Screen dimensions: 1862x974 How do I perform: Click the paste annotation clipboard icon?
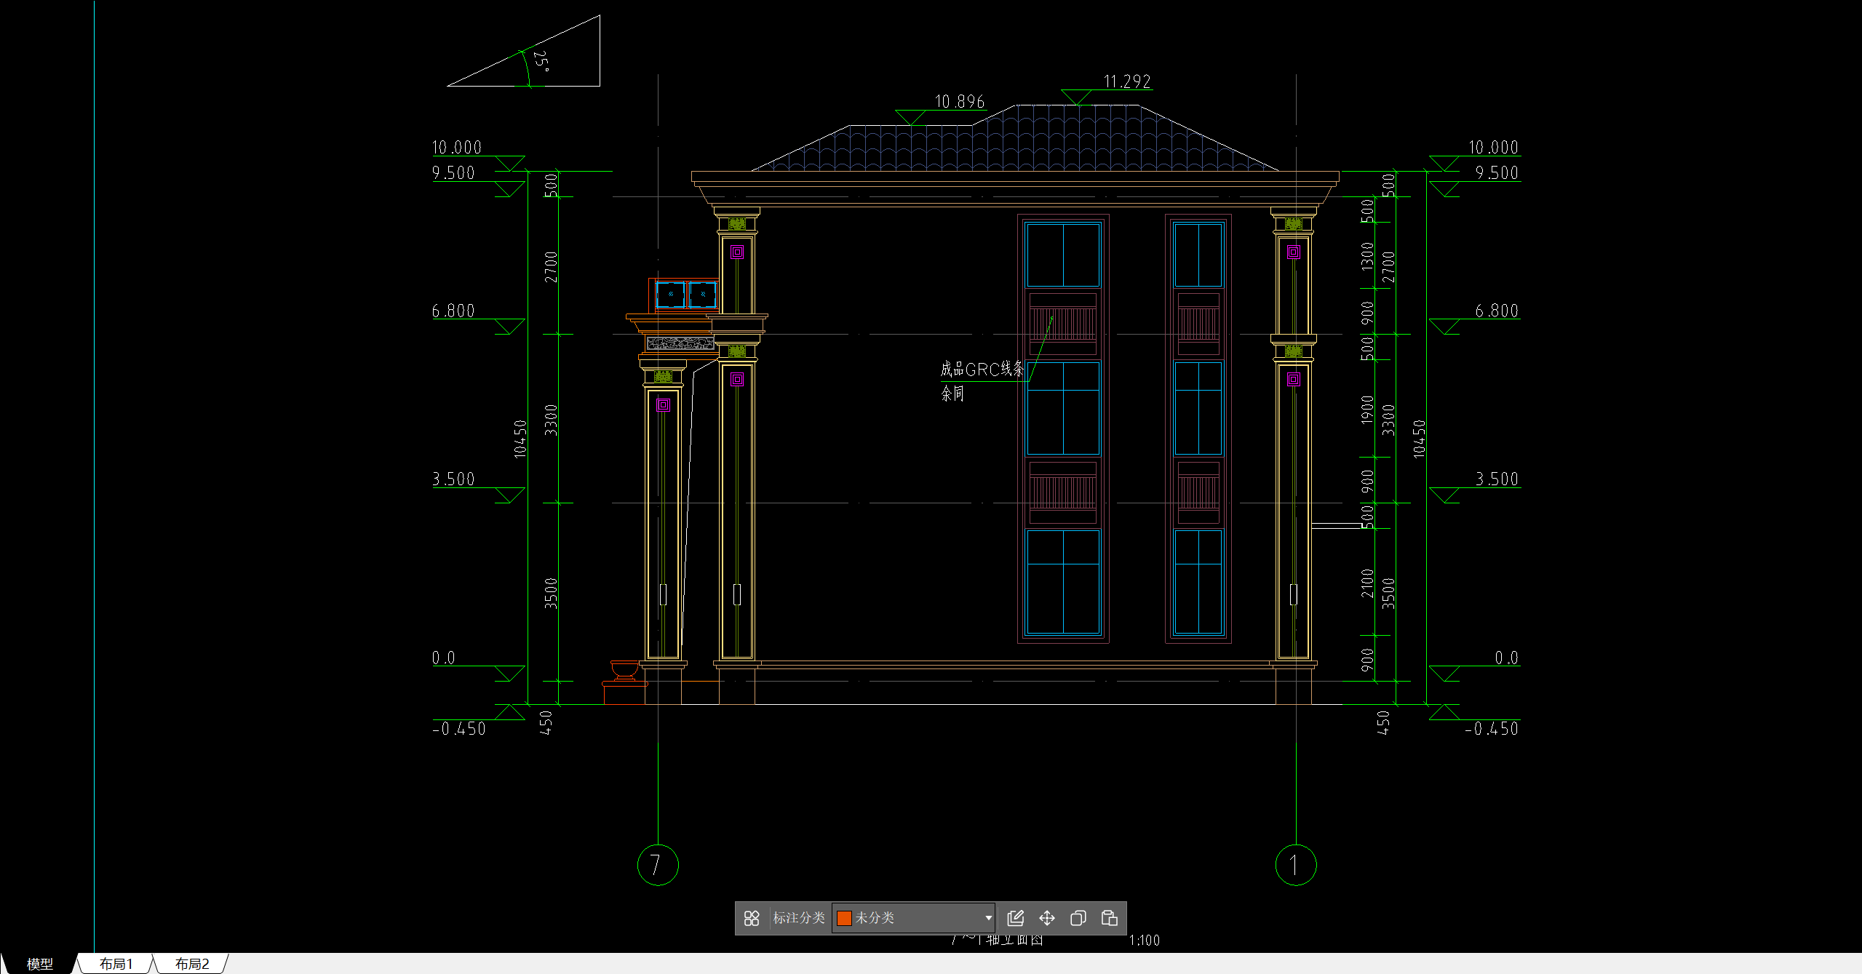[x=1110, y=918]
